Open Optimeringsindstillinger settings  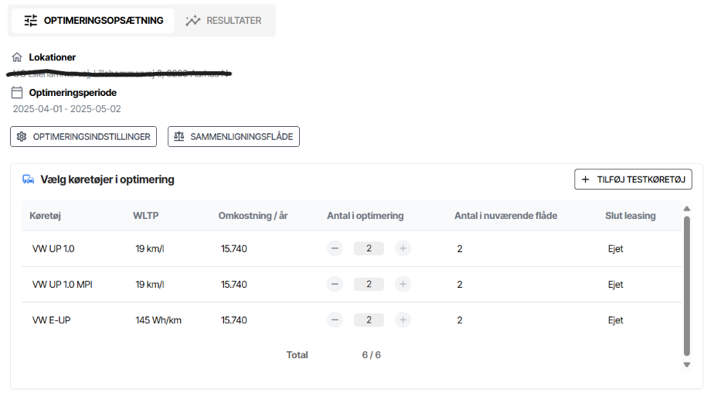point(83,136)
